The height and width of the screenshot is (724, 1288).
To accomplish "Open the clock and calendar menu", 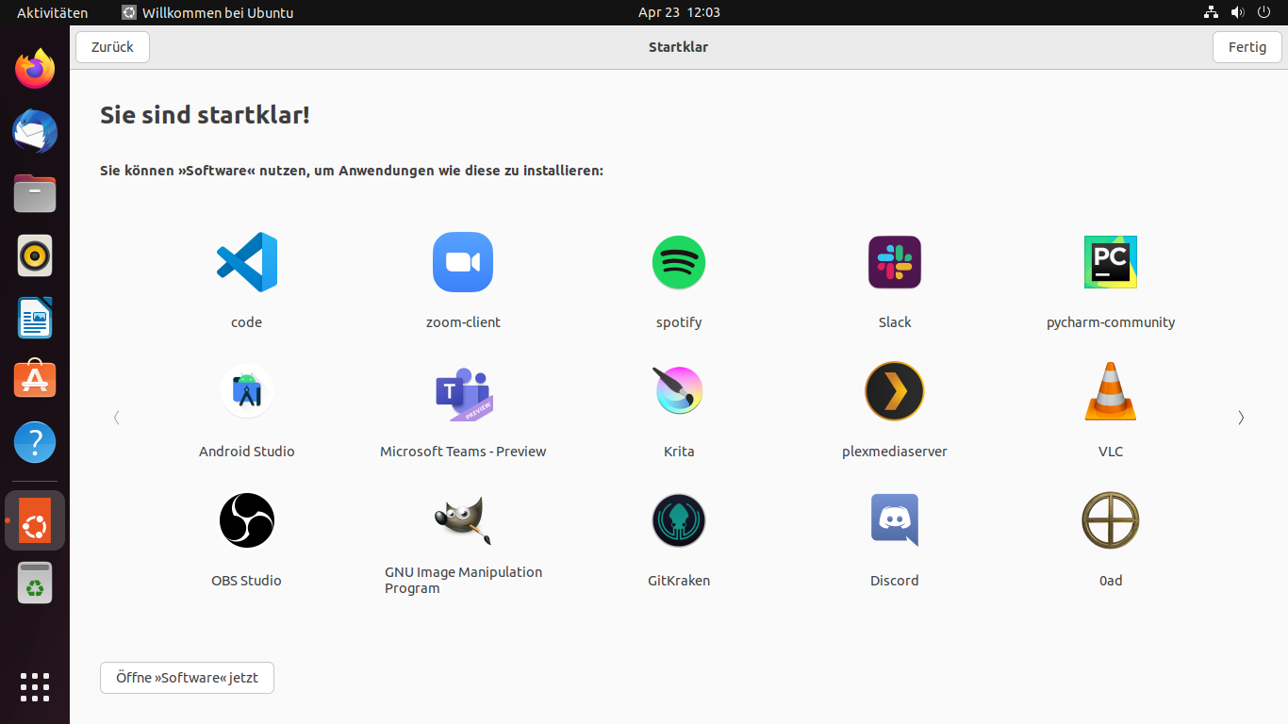I will point(679,12).
